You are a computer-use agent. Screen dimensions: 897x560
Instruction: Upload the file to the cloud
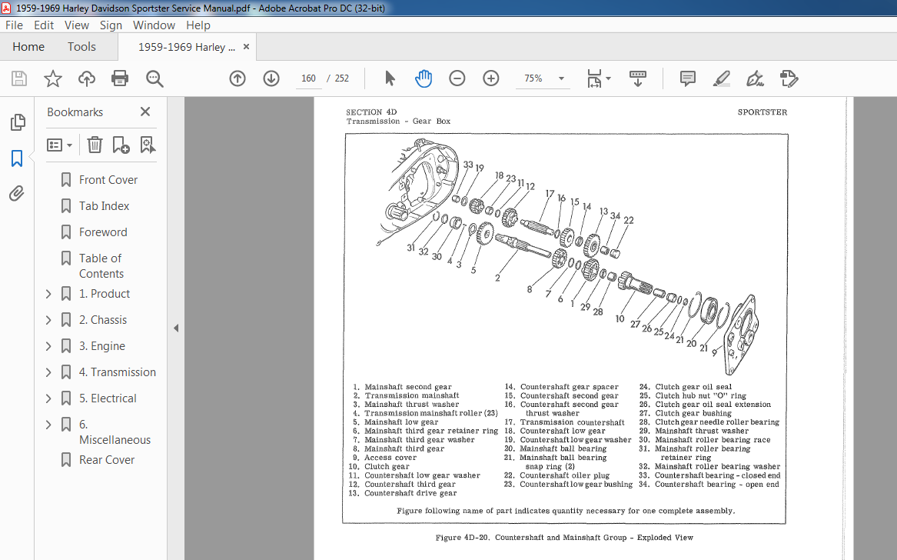[86, 78]
